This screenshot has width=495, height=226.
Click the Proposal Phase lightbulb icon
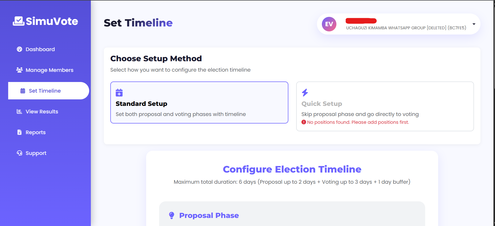pos(172,215)
